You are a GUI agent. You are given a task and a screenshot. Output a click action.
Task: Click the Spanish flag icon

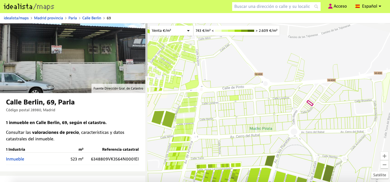click(x=358, y=6)
